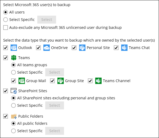
Task: Uncheck the Public Folders checkbox
Action: [x=6, y=116]
